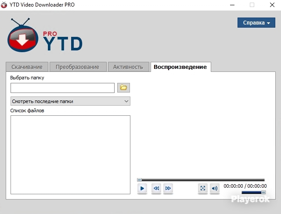Start playback with the play button
This screenshot has height=214, width=281.
tap(142, 188)
